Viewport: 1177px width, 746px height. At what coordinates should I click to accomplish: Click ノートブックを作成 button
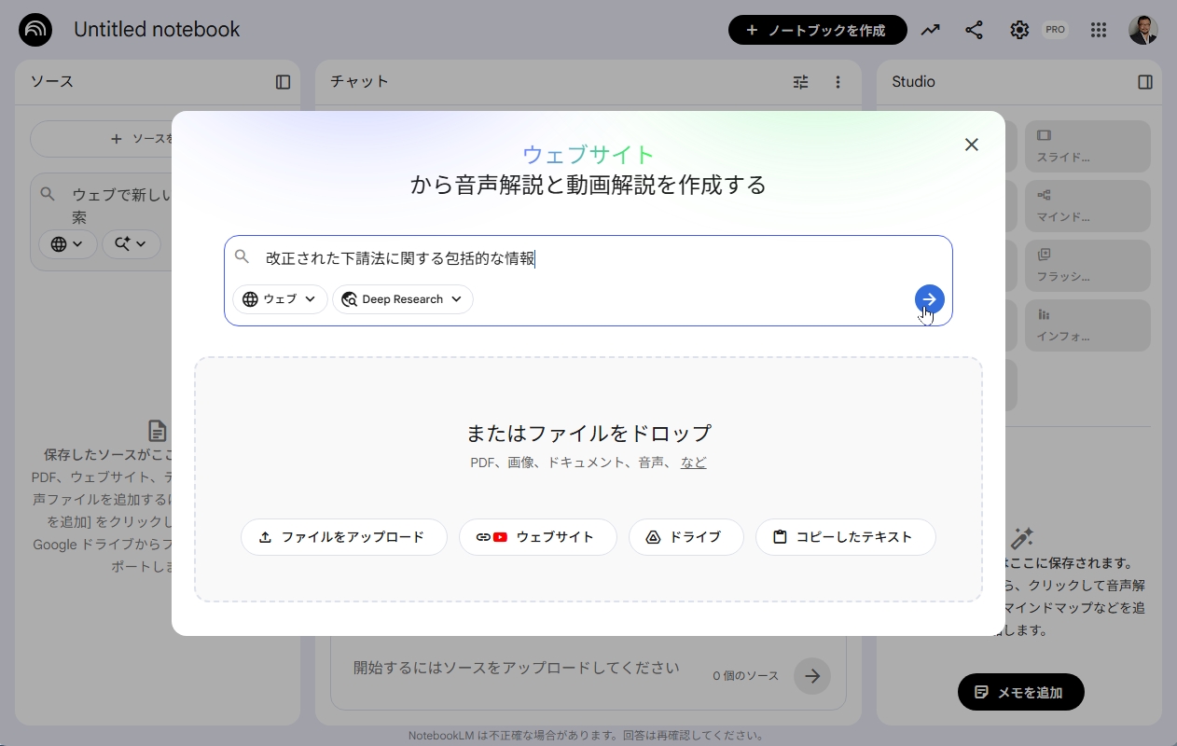tap(818, 30)
